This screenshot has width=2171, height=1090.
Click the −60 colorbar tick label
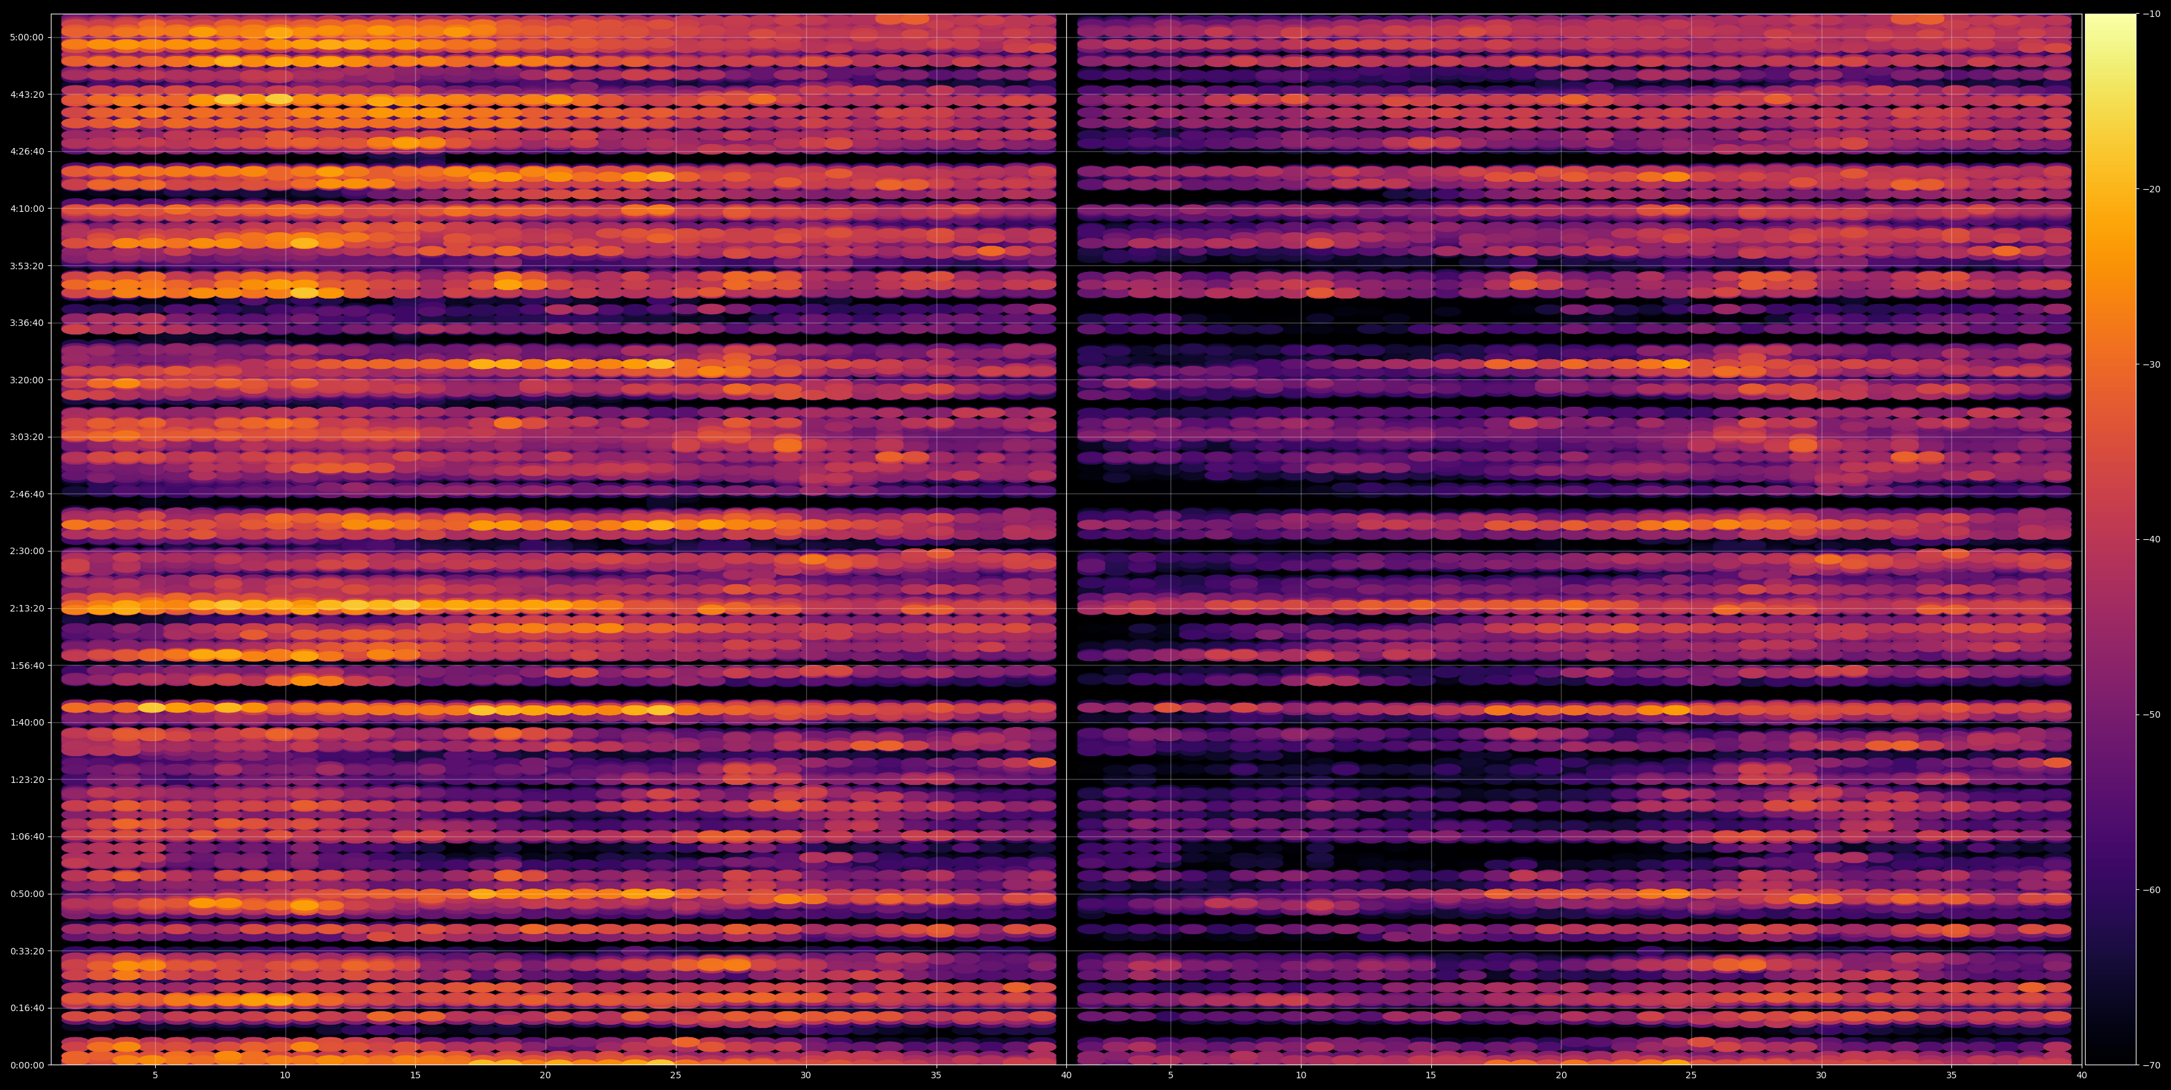(2151, 891)
